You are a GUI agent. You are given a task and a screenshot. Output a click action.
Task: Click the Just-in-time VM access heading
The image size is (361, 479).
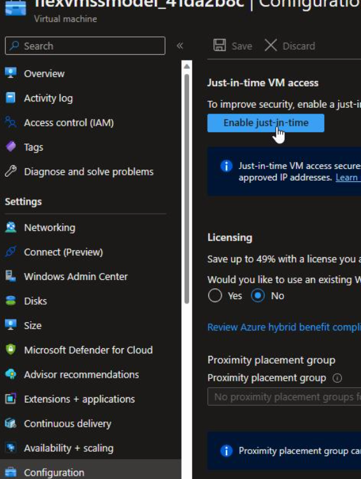click(x=263, y=83)
